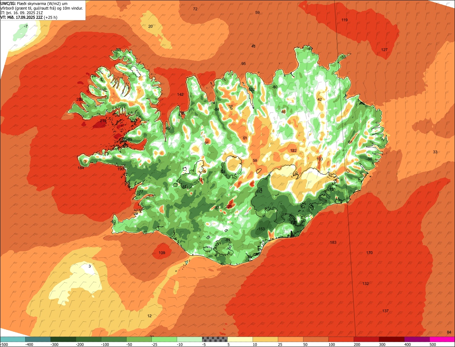Select the yellow legend swatch labeled 10
455x347 pixels.
point(265,340)
